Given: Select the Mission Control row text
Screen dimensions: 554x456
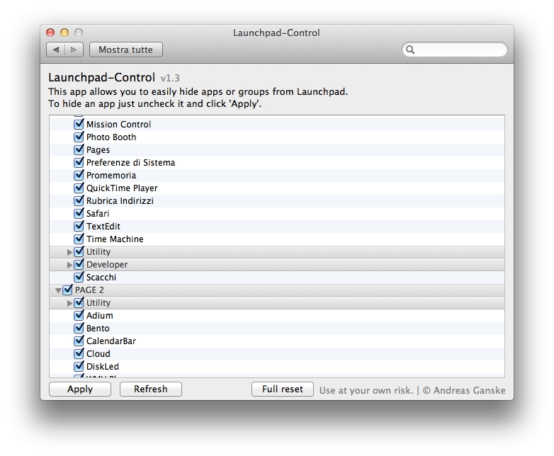Looking at the screenshot, I should click(119, 125).
